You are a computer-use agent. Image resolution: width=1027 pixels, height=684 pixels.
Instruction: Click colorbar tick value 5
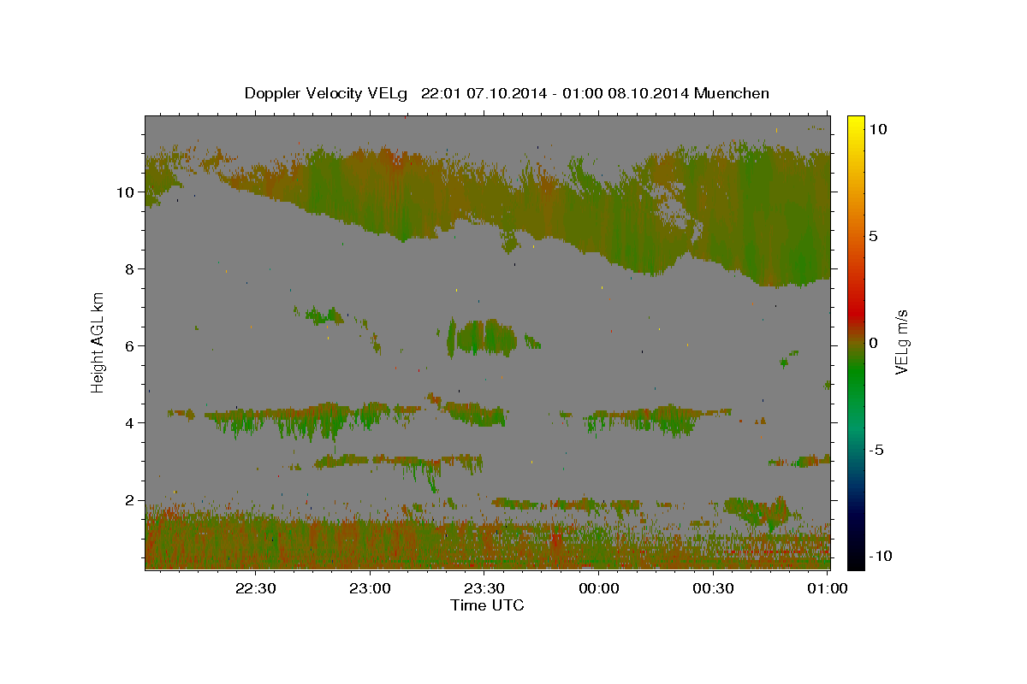click(x=873, y=236)
